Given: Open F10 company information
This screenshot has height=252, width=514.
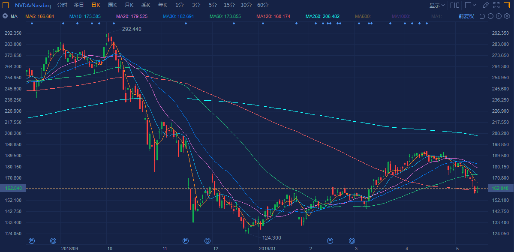Looking at the screenshot, I should point(455,5).
